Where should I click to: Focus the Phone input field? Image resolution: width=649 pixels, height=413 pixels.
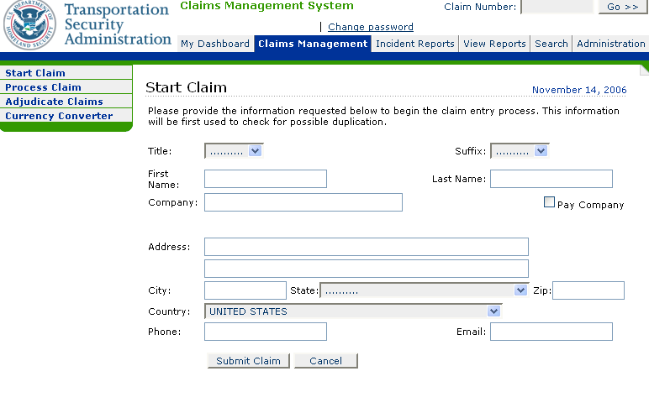click(266, 332)
